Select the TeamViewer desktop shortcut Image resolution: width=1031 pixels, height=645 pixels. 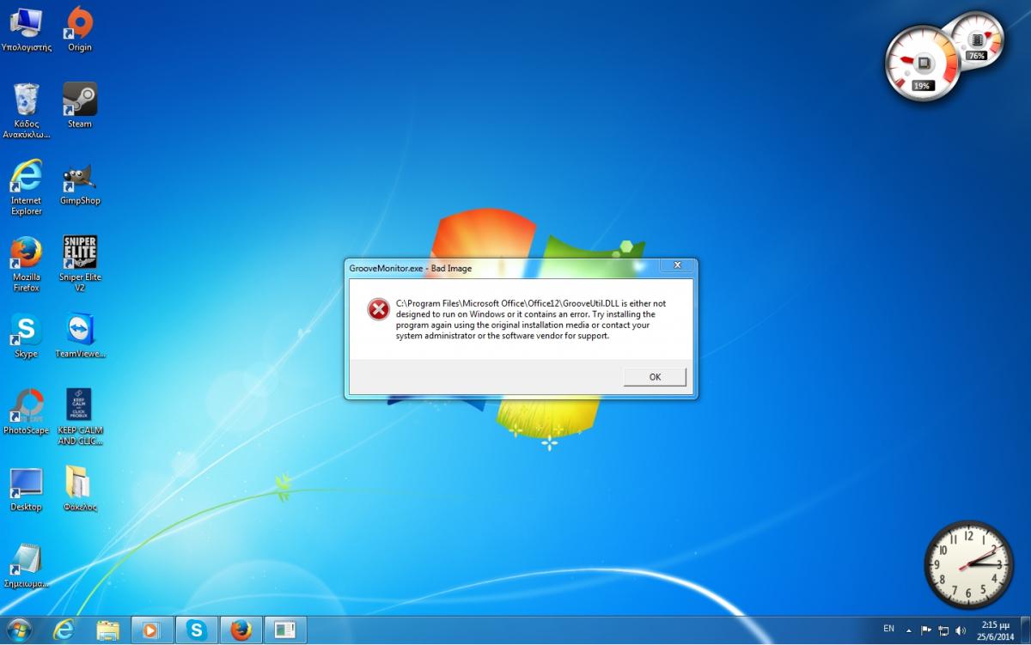(x=80, y=336)
